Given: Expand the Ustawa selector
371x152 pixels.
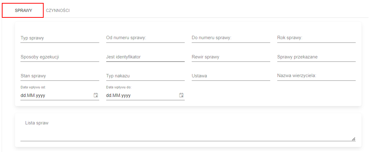Looking at the screenshot, I should (x=231, y=76).
